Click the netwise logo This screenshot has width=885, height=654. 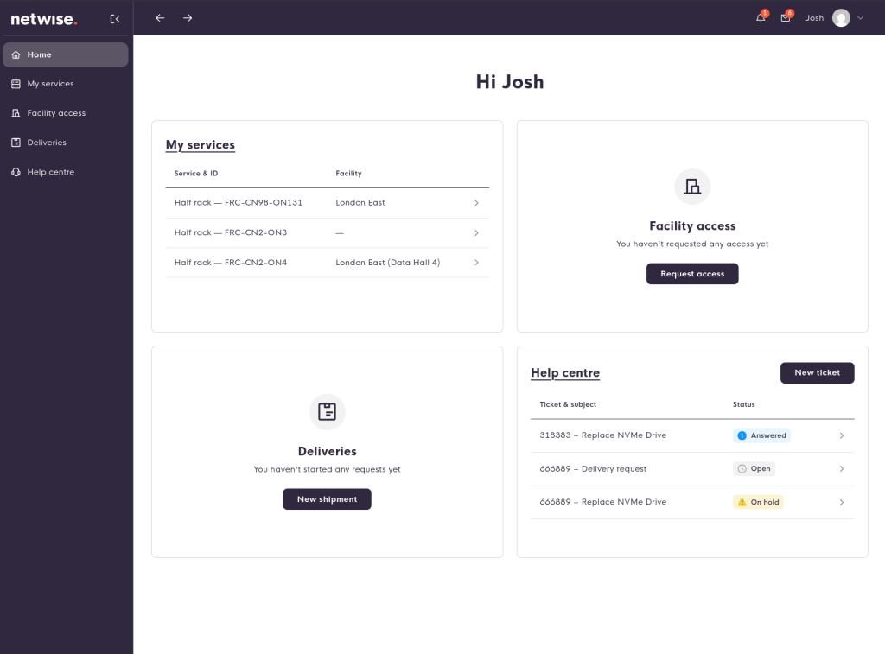coord(43,18)
